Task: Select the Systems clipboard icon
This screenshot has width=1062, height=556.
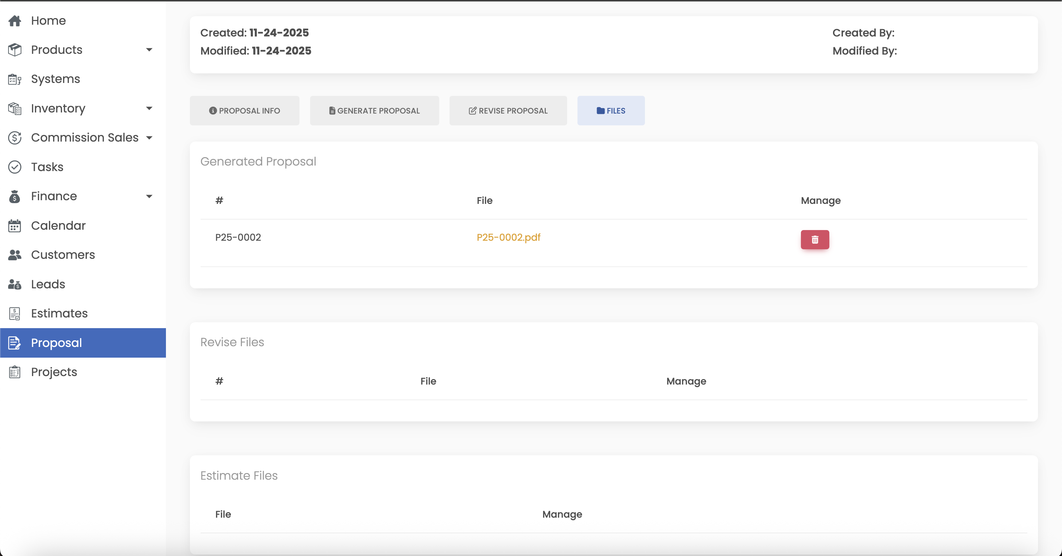Action: tap(15, 79)
